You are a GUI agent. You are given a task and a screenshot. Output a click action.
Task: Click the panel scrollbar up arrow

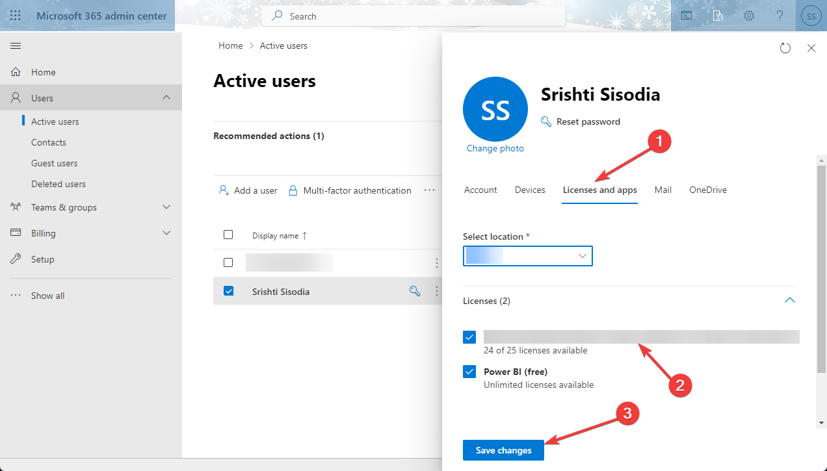point(822,159)
